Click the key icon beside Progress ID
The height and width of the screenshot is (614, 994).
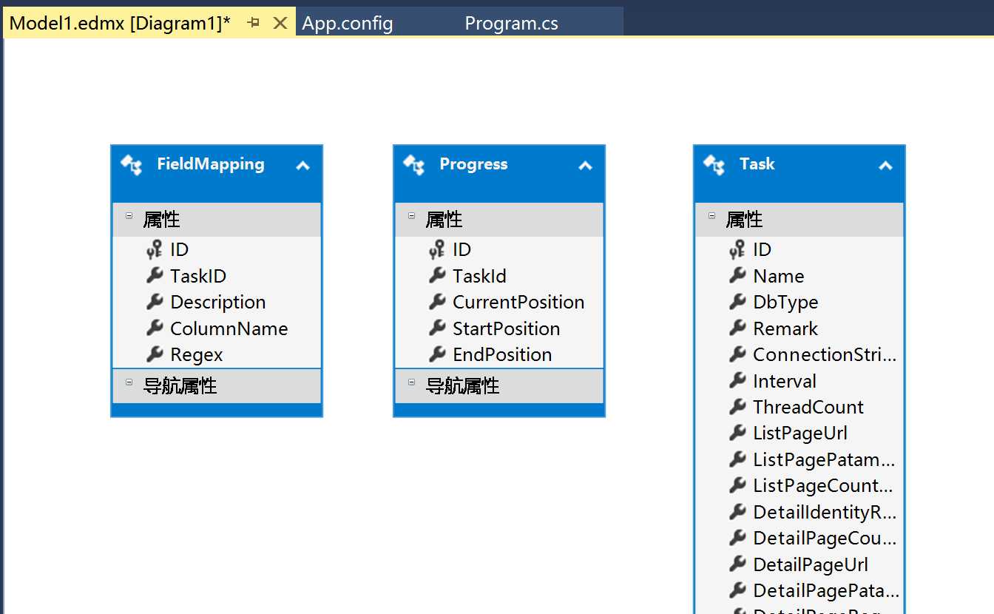point(436,250)
